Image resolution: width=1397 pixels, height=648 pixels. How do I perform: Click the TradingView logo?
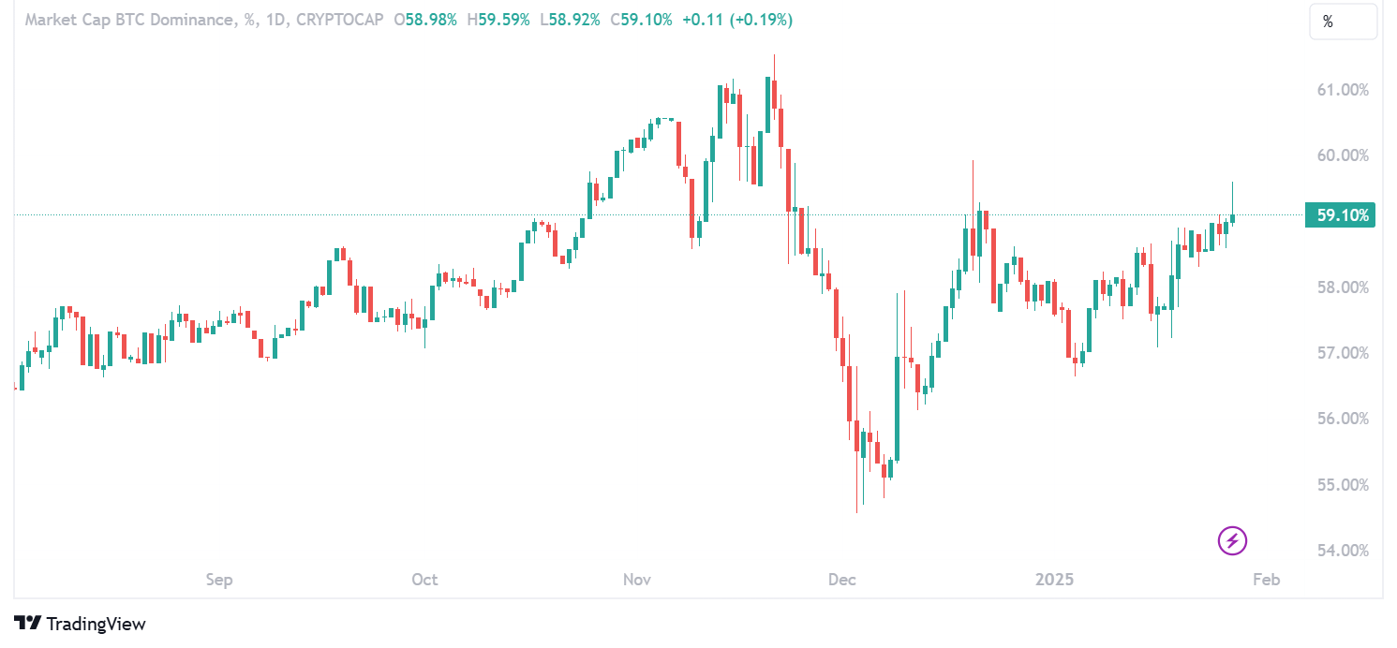(x=80, y=624)
